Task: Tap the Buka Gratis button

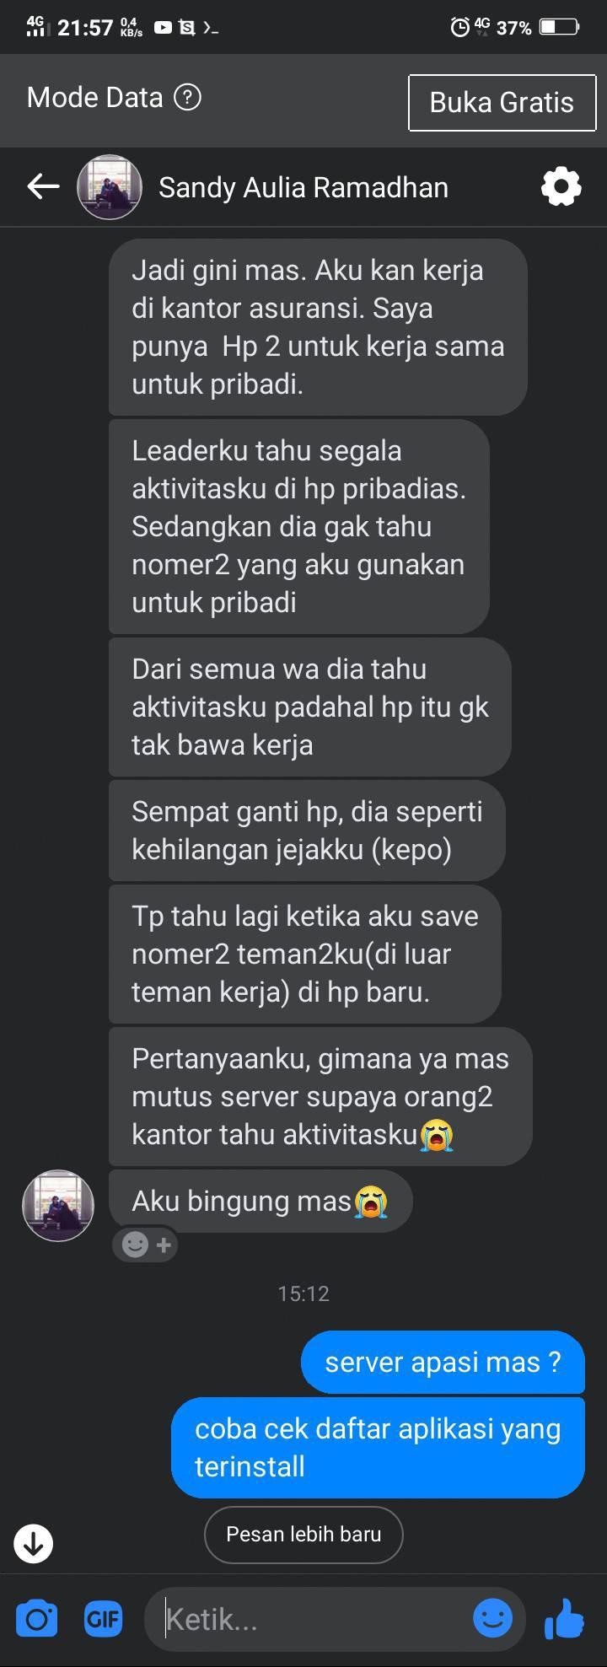Action: [502, 102]
